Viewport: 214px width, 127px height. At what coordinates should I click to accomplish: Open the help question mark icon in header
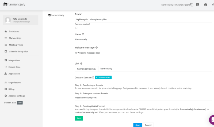[x=205, y=5]
